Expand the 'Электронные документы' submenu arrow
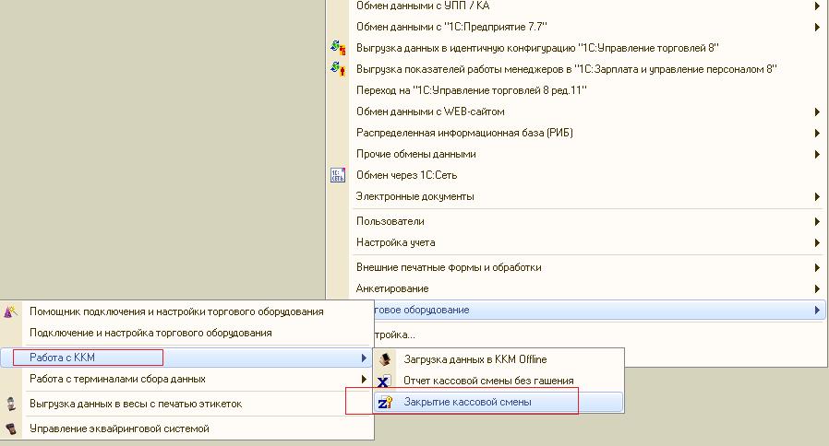Image resolution: width=829 pixels, height=446 pixels. tap(817, 196)
